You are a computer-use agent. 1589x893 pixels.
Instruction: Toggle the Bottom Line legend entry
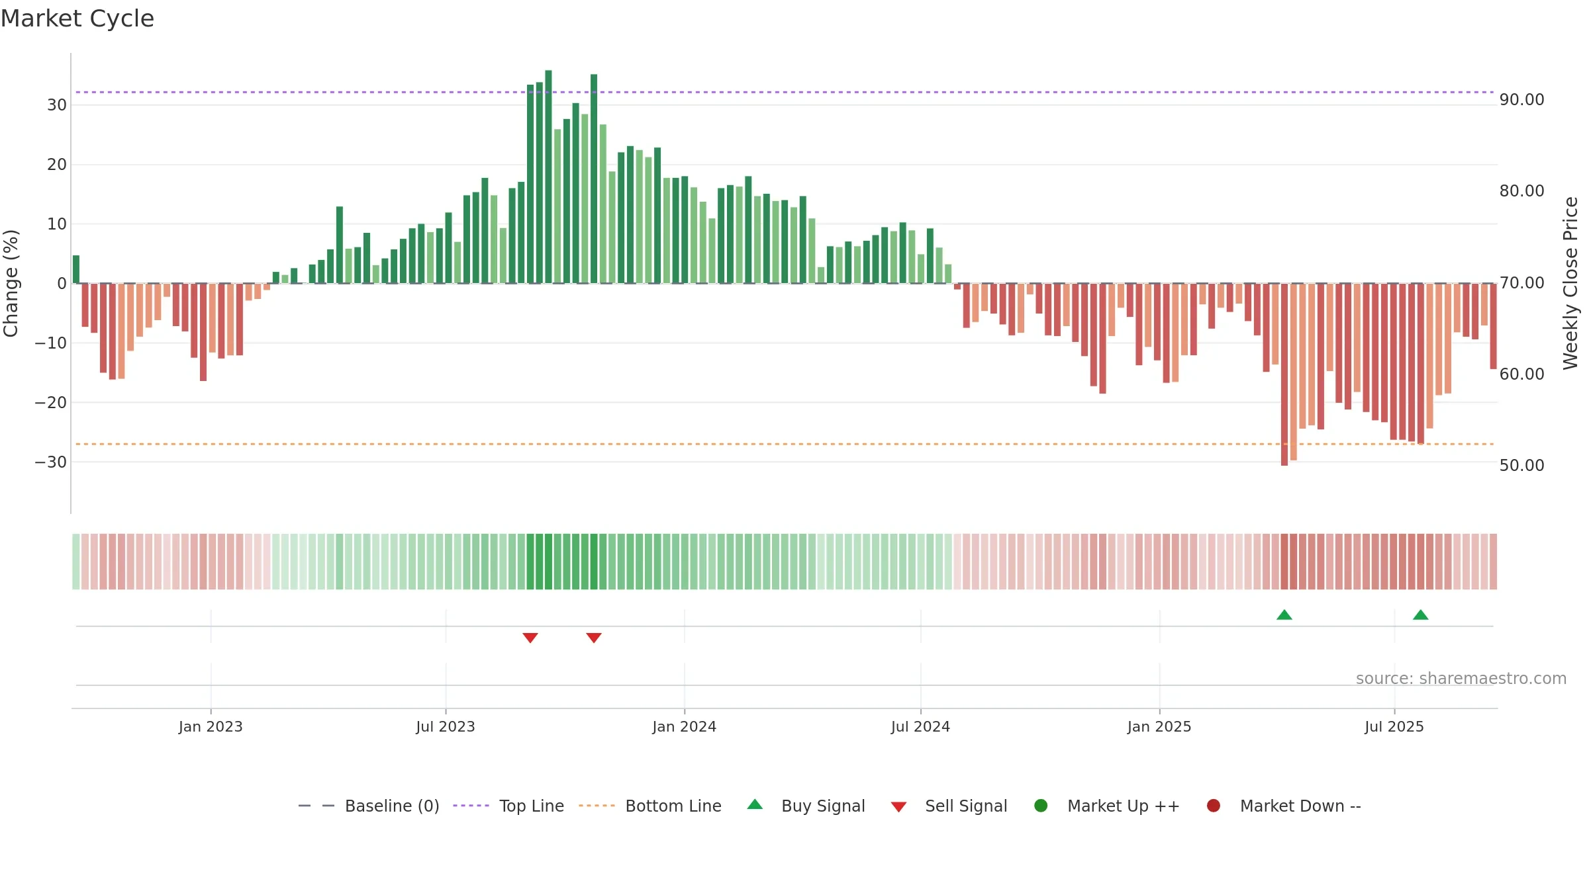click(x=650, y=806)
